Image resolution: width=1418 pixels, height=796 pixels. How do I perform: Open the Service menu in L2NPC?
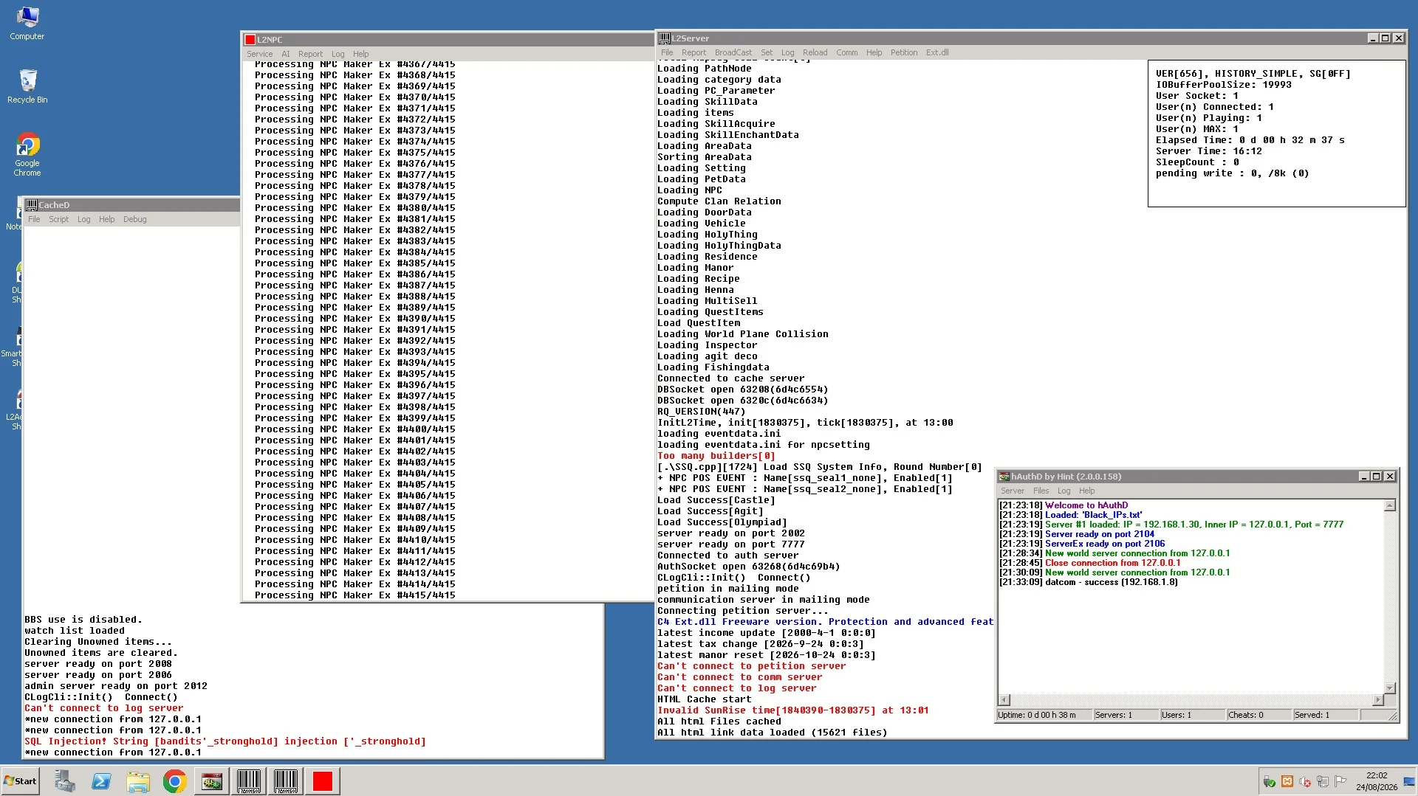tap(259, 54)
